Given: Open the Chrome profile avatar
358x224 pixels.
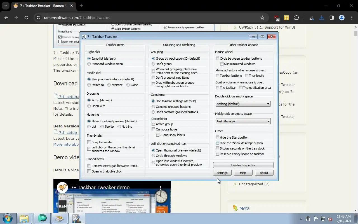Looking at the screenshot, I should 341,18.
